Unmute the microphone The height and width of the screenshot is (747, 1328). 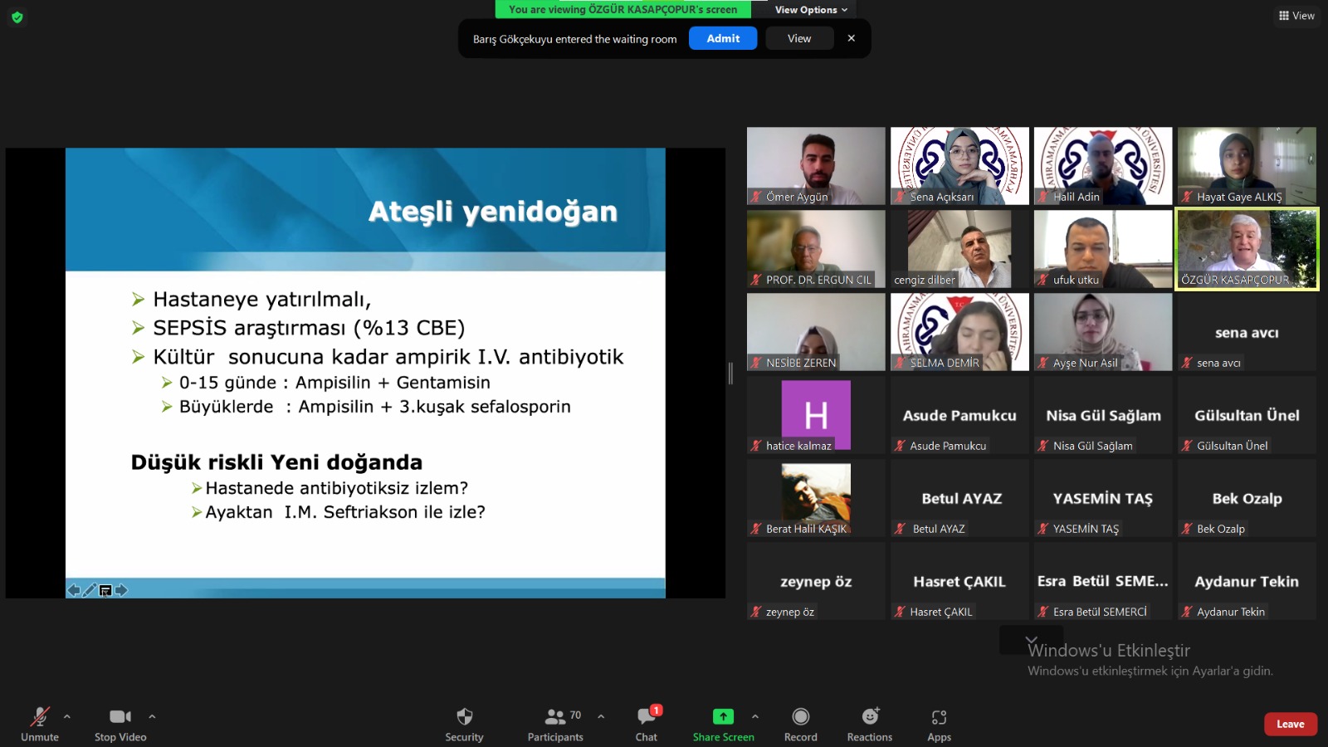(40, 717)
